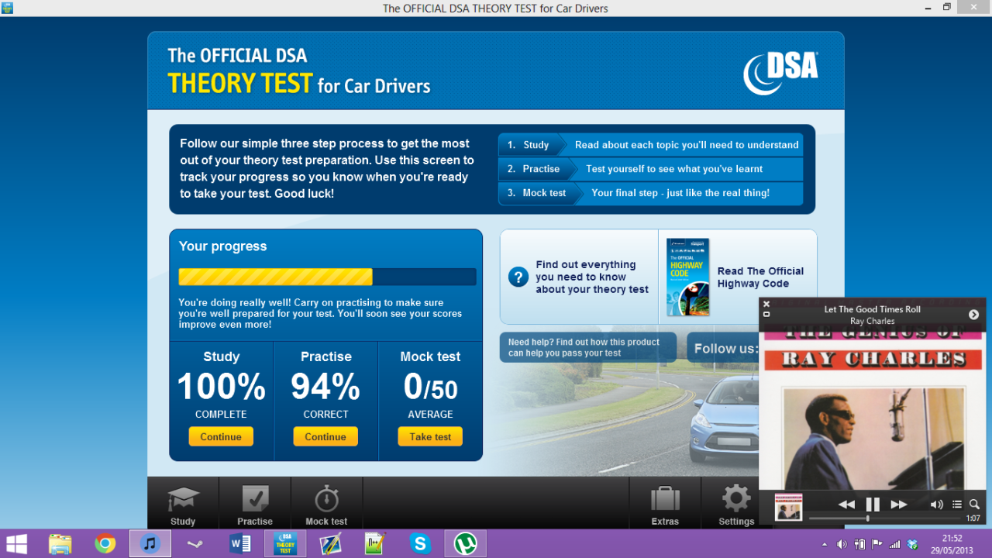Click the Take test button
Screen dimensions: 992x558
(x=430, y=436)
